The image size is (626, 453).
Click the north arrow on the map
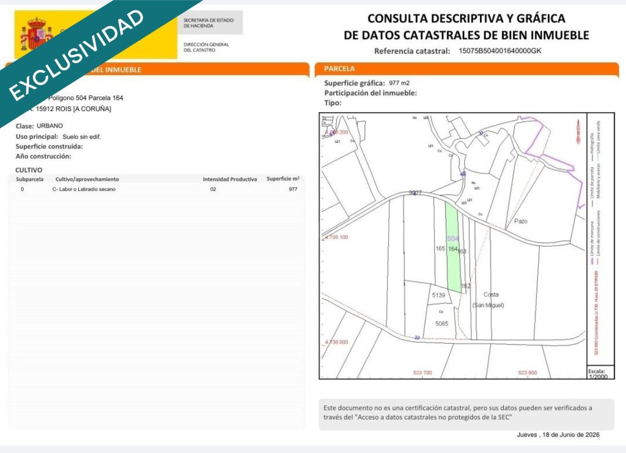tap(578, 132)
